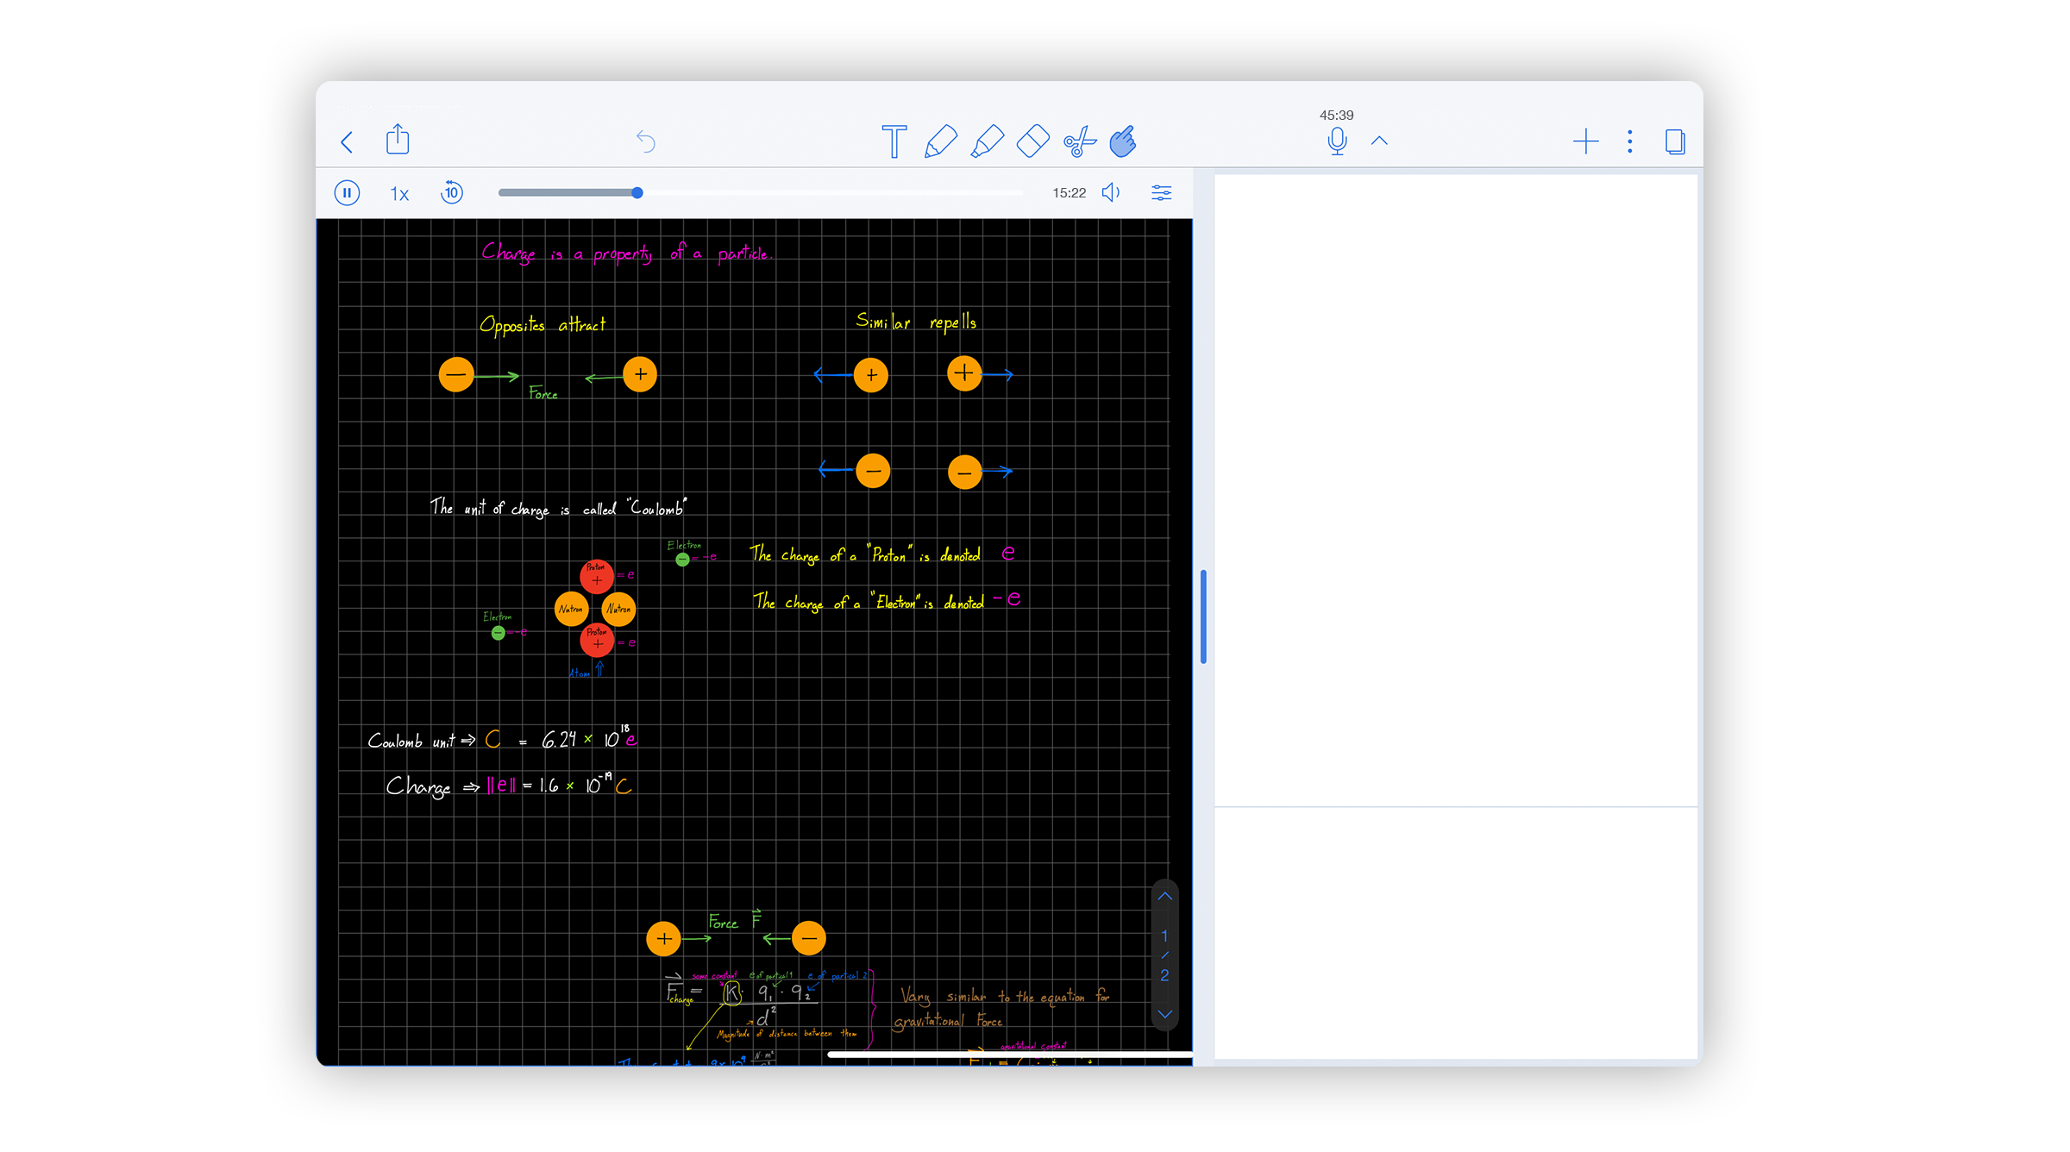Select the Hand pointer tool

1123,141
